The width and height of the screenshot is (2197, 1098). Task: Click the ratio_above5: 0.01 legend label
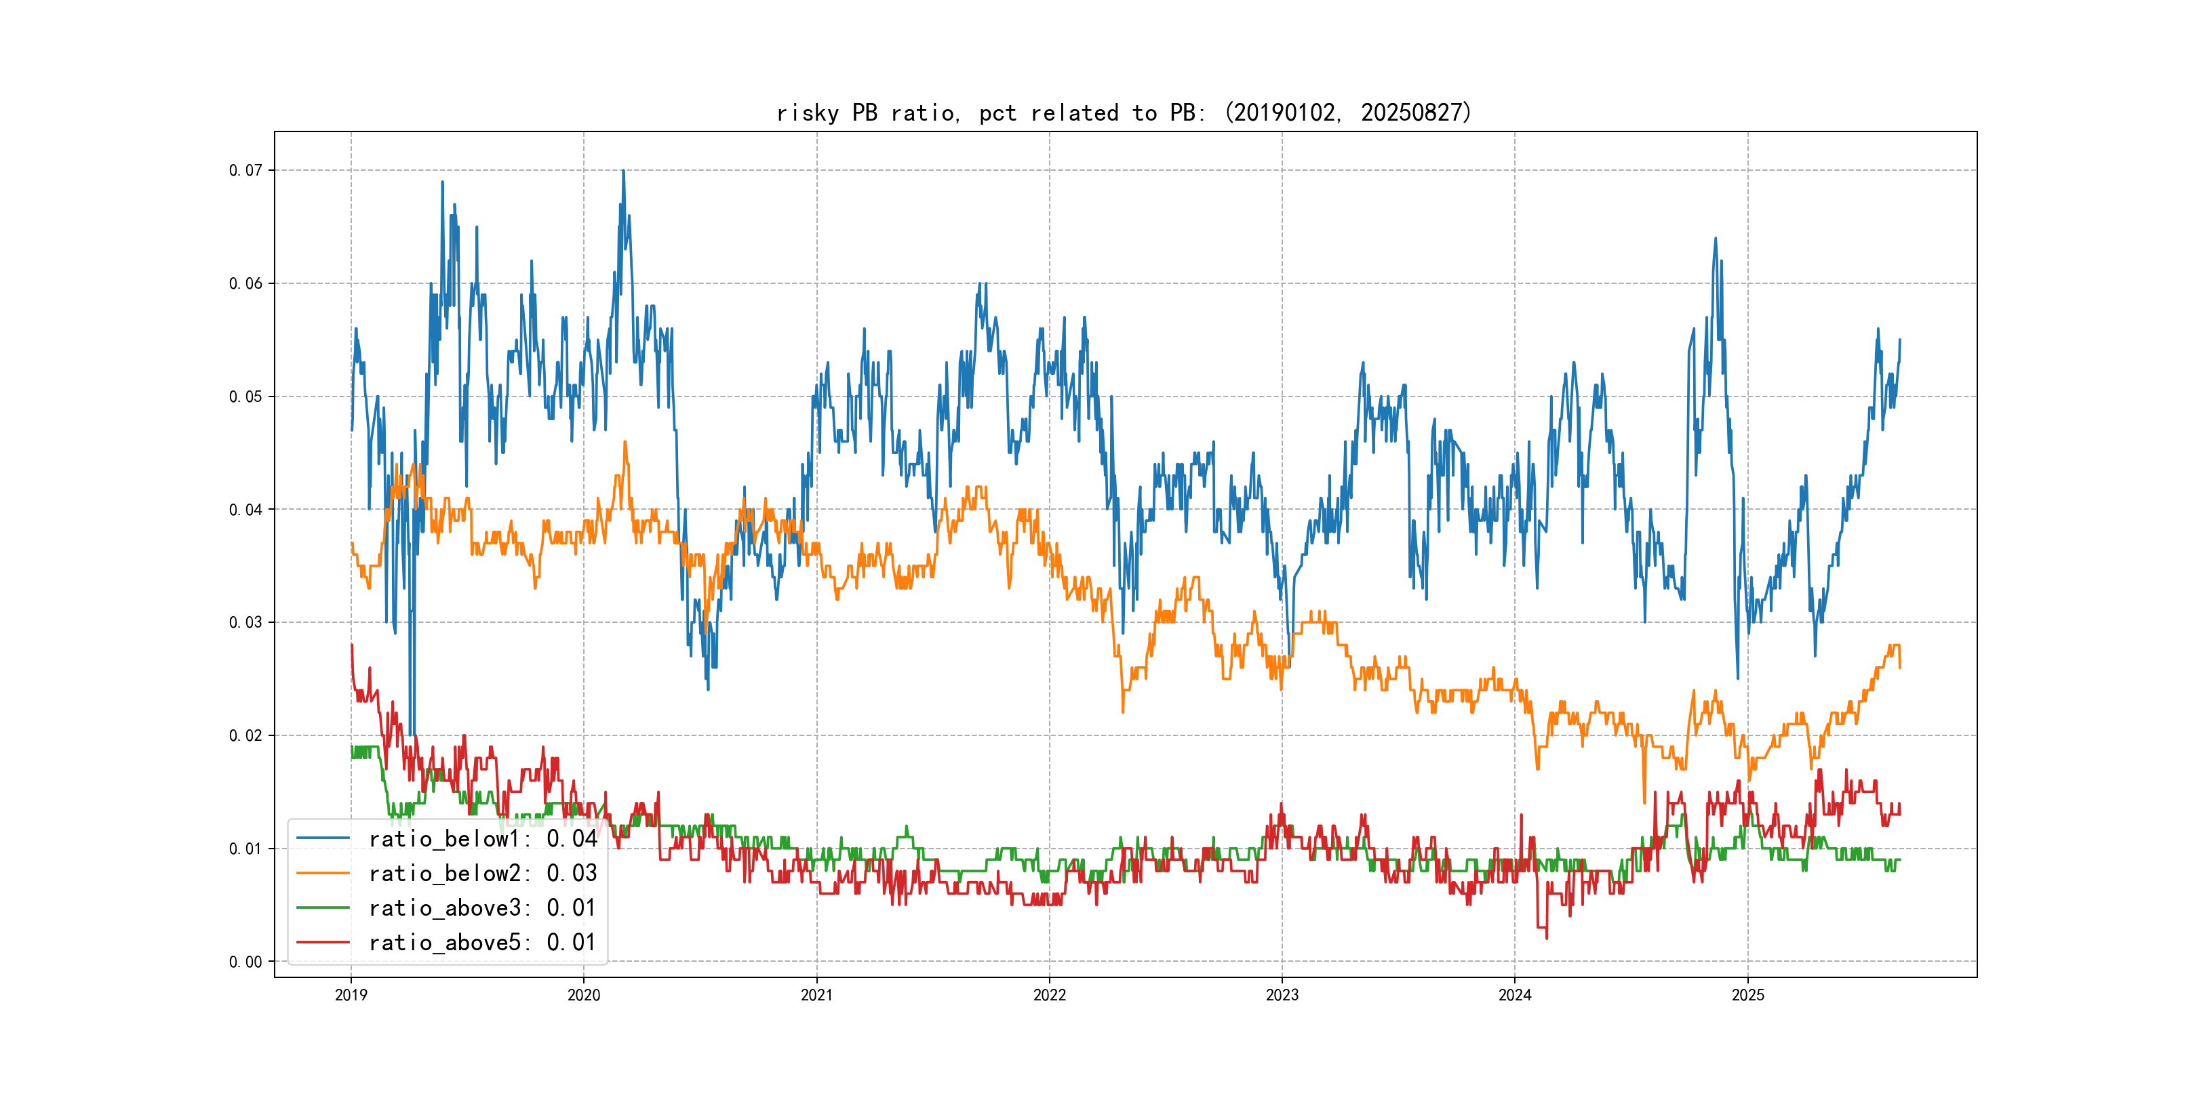point(483,942)
